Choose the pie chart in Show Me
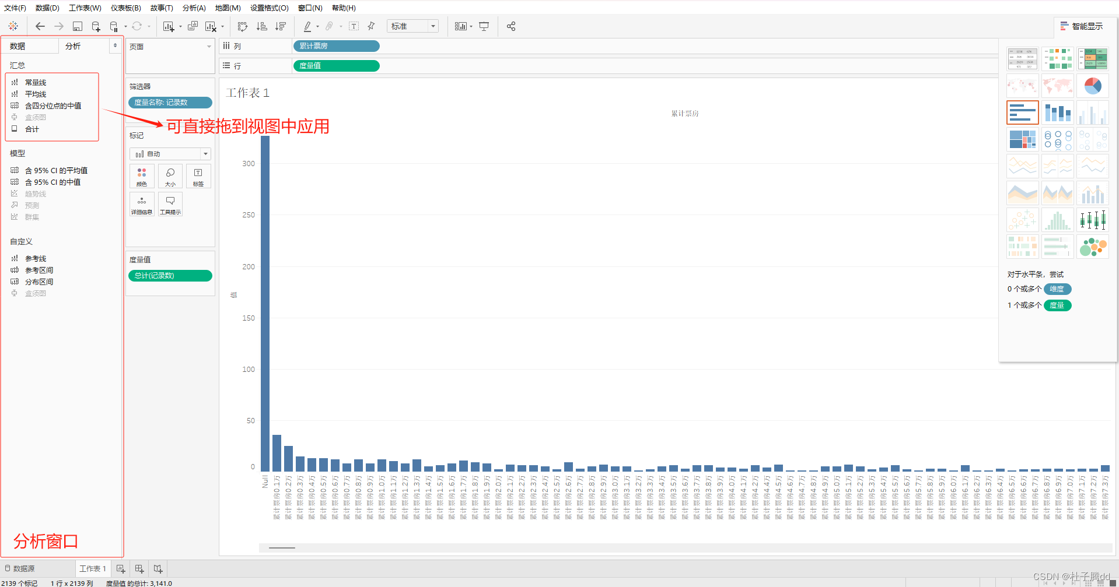Viewport: 1119px width, 587px height. tap(1092, 86)
